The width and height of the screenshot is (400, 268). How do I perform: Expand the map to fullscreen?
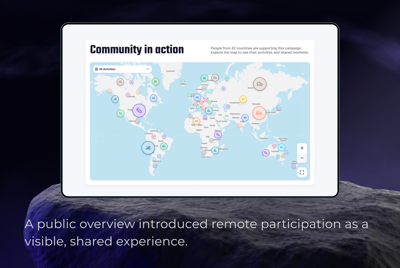point(302,173)
